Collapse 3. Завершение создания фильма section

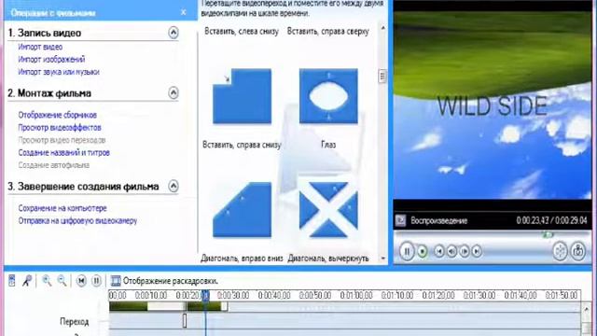pyautogui.click(x=174, y=186)
